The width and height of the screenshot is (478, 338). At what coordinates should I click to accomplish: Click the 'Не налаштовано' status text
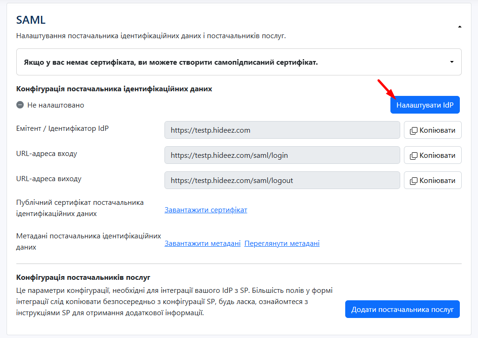click(x=55, y=105)
